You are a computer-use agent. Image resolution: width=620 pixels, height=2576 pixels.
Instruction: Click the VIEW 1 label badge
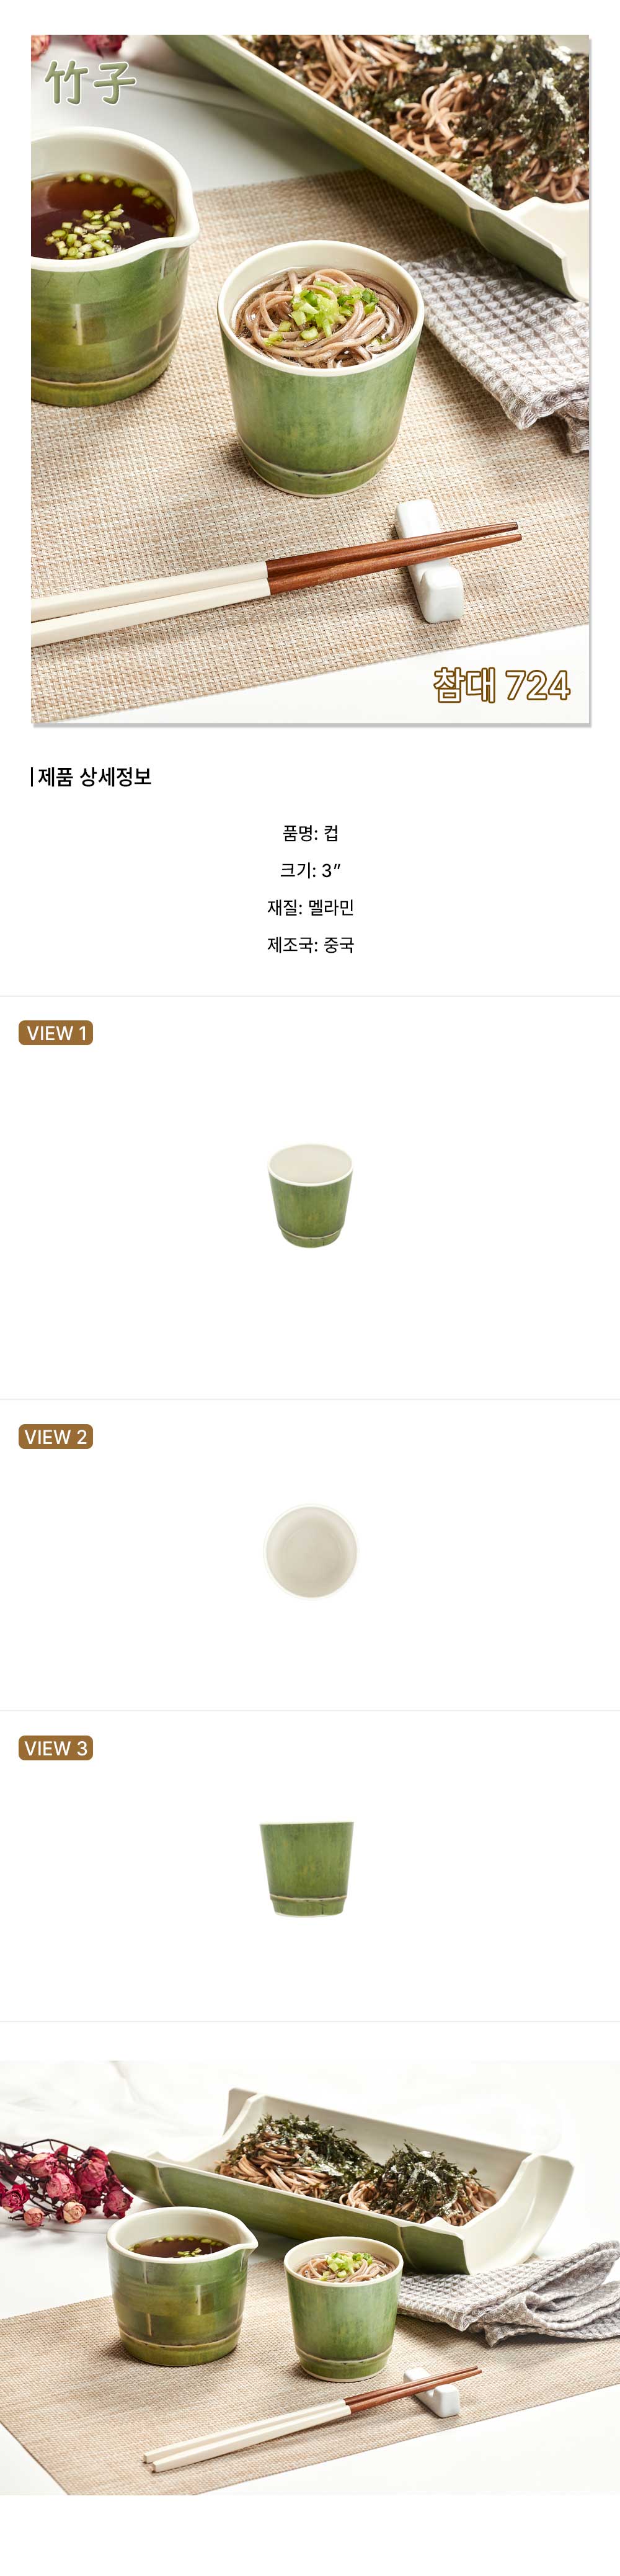click(56, 1033)
